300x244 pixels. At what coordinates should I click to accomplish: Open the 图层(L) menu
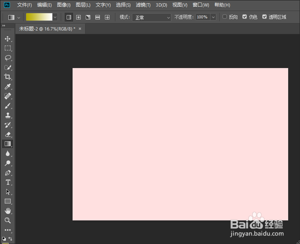pyautogui.click(x=83, y=5)
